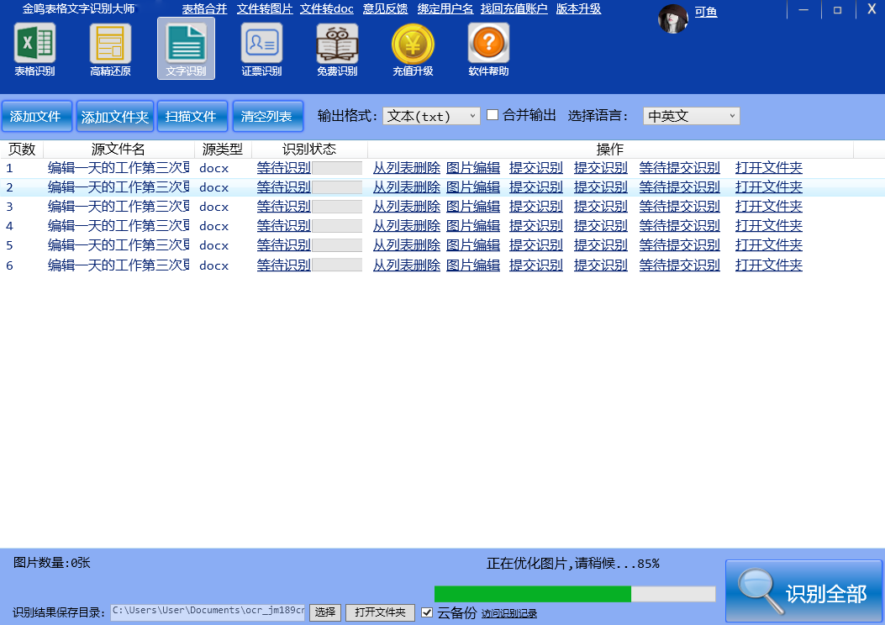The width and height of the screenshot is (885, 625).
Task: Open the 表格合并 menu item
Action: point(204,8)
